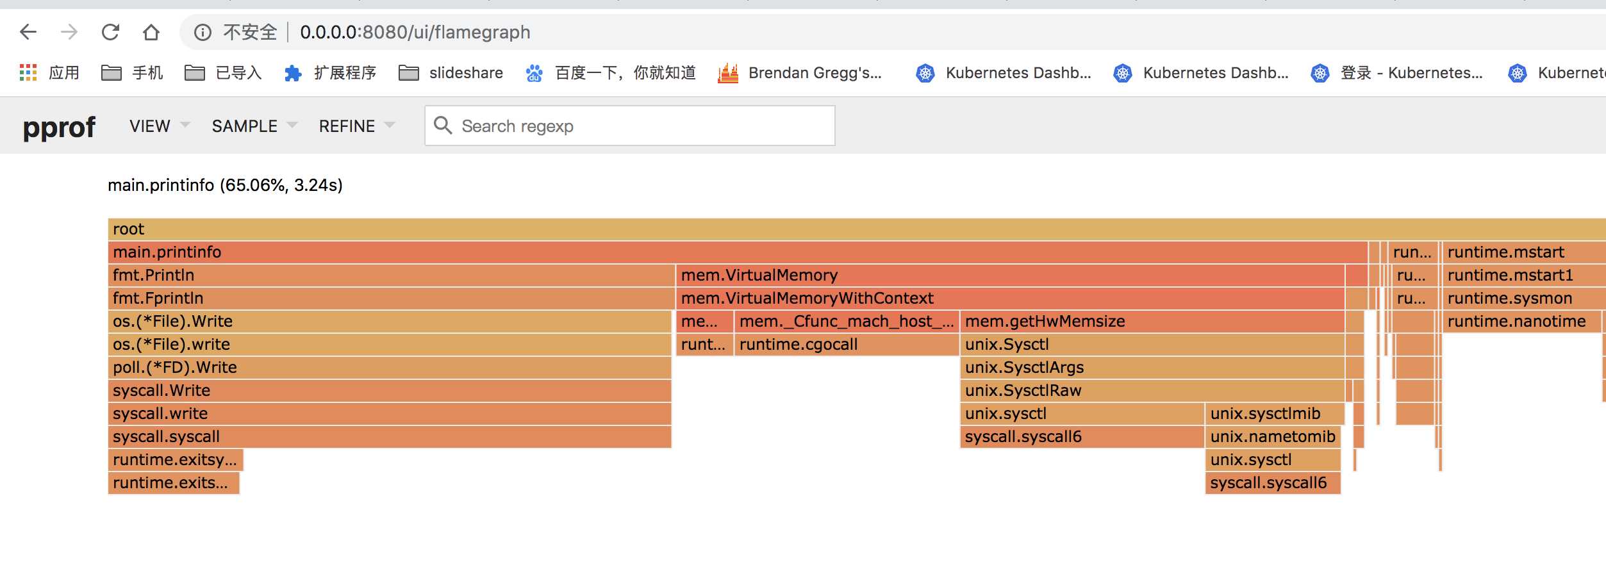The width and height of the screenshot is (1606, 583).
Task: Select unix.SysctlRaw frame
Action: (1152, 390)
